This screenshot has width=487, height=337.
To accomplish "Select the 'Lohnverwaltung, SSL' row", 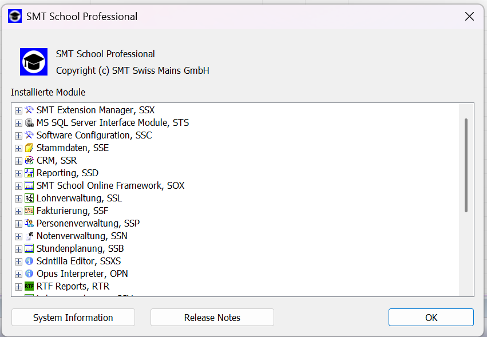I will pyautogui.click(x=79, y=198).
